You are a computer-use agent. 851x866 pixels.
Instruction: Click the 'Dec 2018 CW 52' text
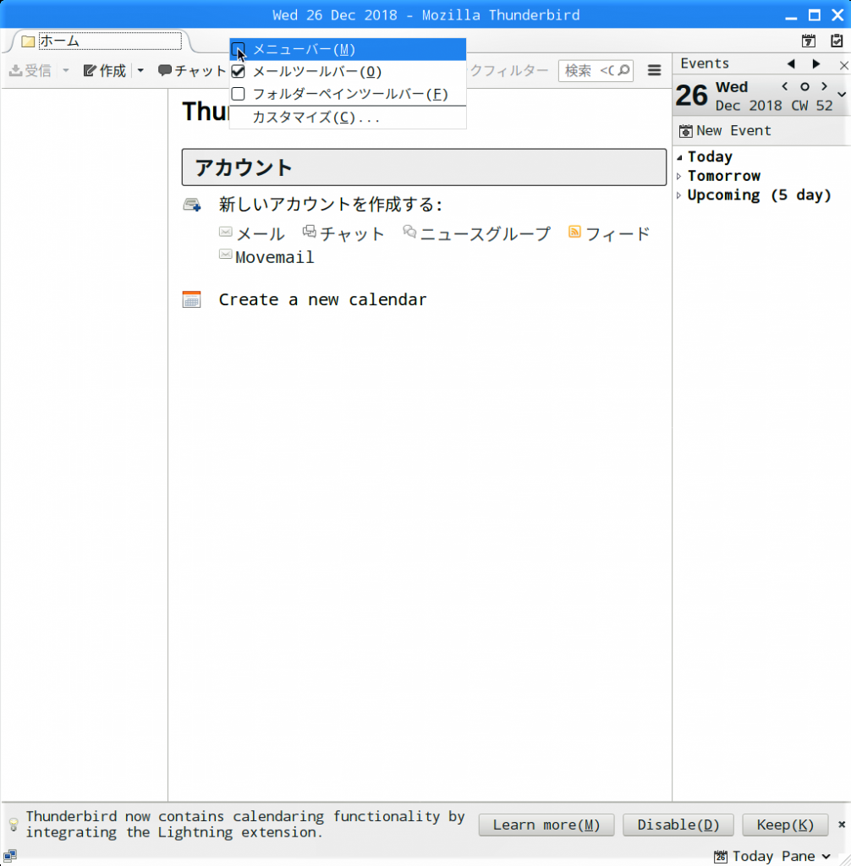tap(774, 106)
